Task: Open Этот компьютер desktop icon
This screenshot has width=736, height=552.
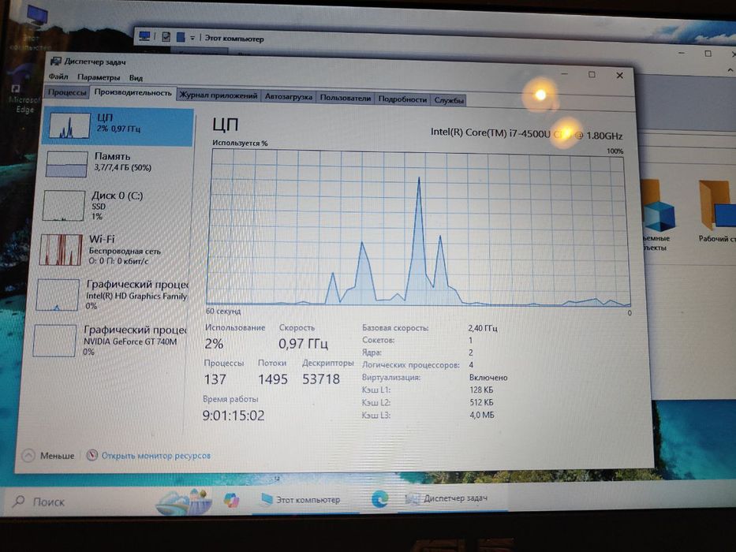Action: [x=34, y=28]
